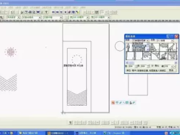Expand the category dropdown in the pattern dialog
Viewport: 180px width, 135px height.
point(140,40)
